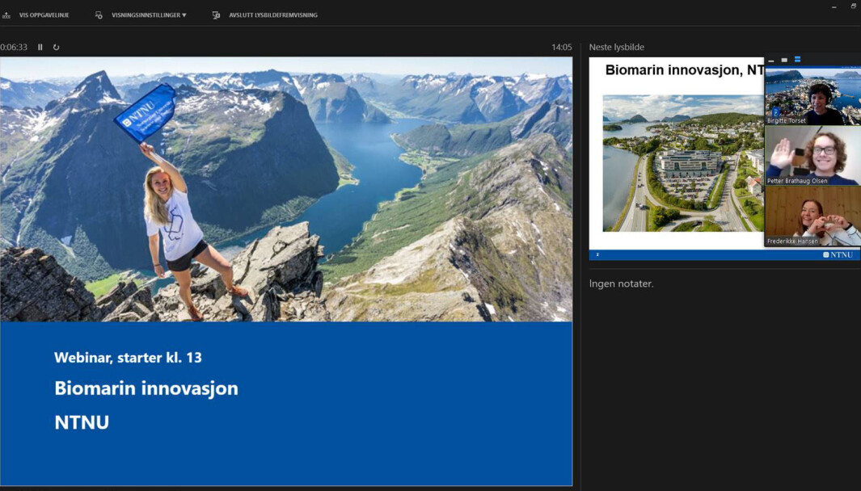This screenshot has width=861, height=491.
Task: Select Birgitte Torset video tile
Action: pos(813,95)
